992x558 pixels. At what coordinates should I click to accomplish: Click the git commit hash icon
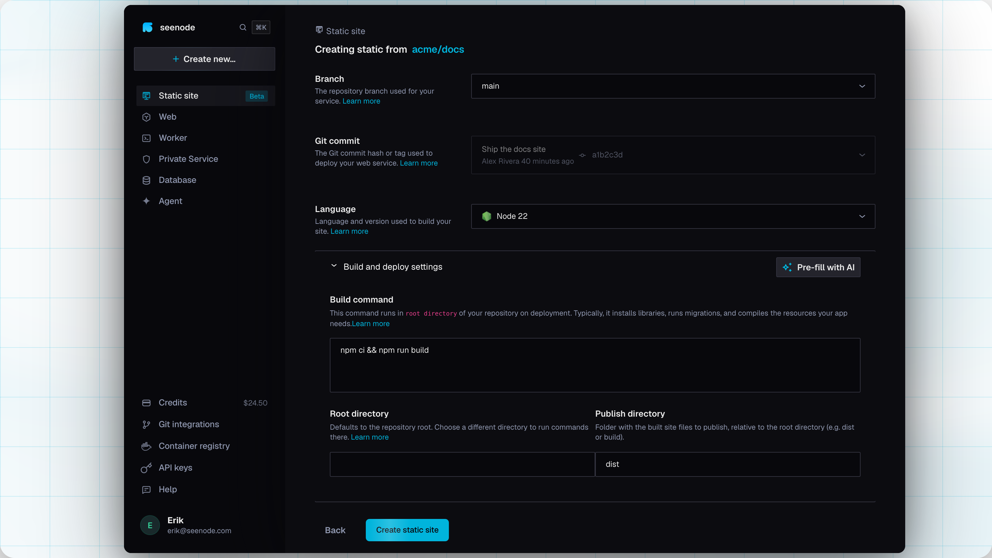[582, 155]
